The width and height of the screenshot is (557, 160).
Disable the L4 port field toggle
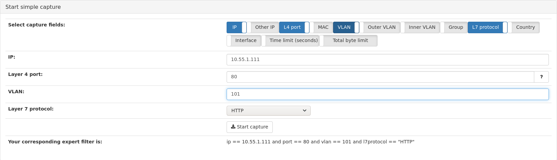point(294,27)
